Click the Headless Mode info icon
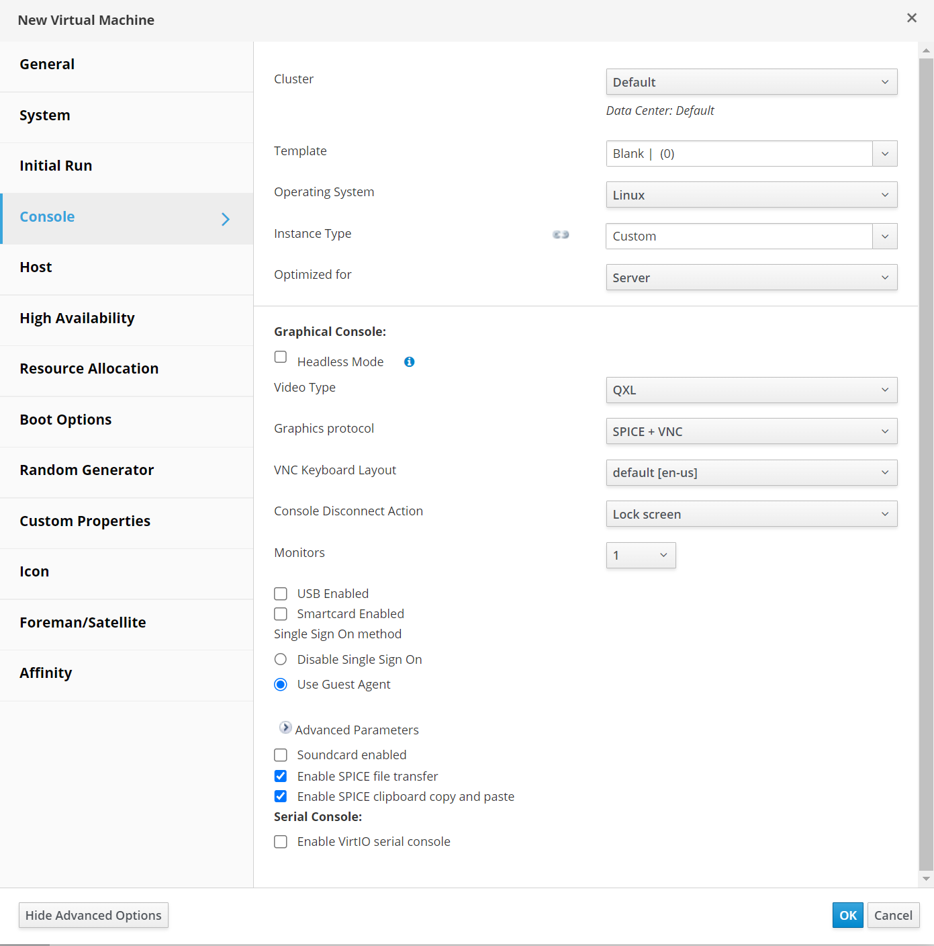The image size is (934, 946). (409, 362)
